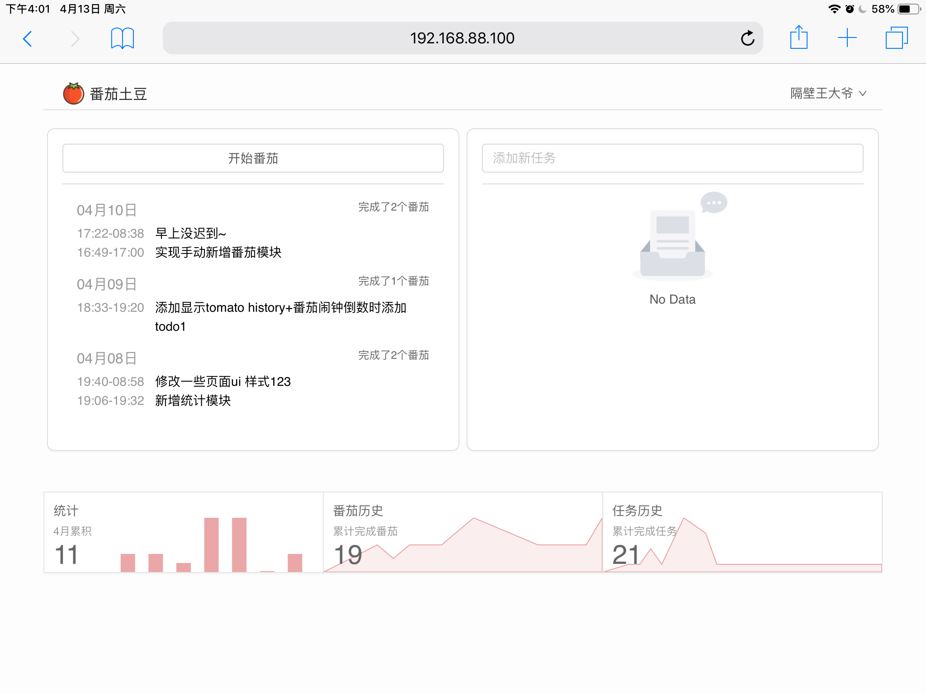Go back with Safari's back arrow

click(28, 39)
